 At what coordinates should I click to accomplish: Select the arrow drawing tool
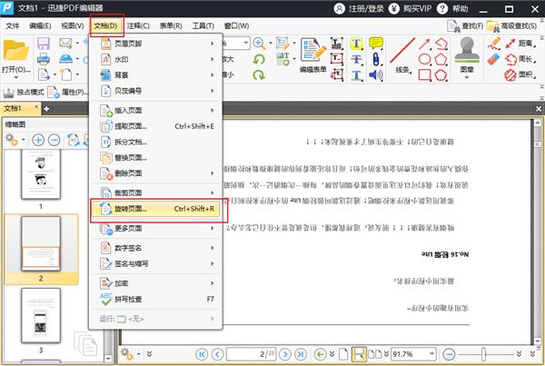coord(424,44)
